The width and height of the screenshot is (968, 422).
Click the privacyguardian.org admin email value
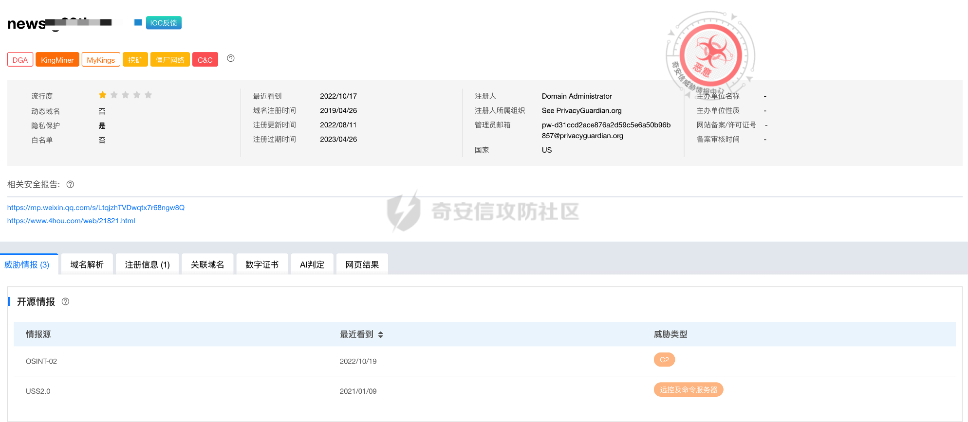coord(606,130)
